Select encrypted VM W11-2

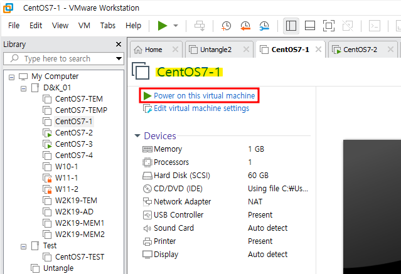[x=67, y=189]
